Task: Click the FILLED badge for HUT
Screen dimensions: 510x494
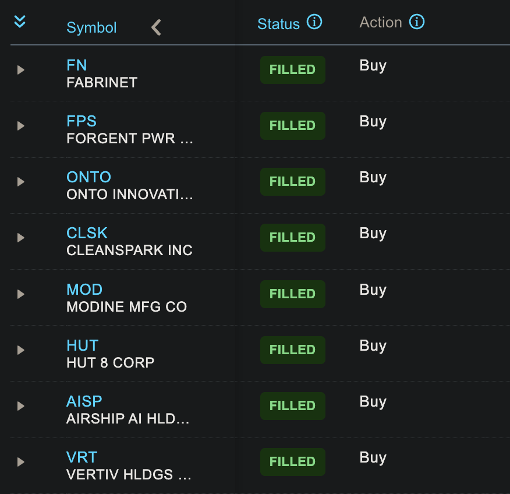Action: coord(293,350)
